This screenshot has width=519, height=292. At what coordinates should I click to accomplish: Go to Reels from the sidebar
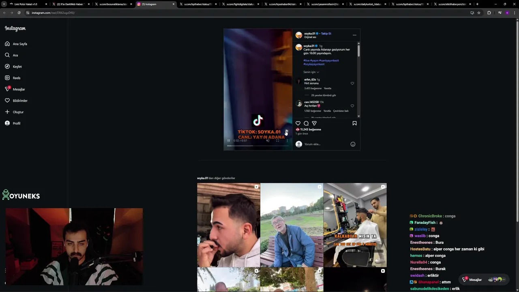tap(13, 78)
